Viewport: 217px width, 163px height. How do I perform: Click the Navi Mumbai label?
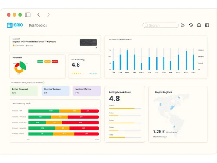pos(160,136)
